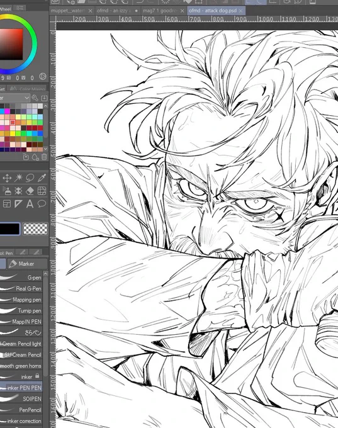Pick the magenta swatch in color set
The image size is (338, 428).
coord(7,111)
